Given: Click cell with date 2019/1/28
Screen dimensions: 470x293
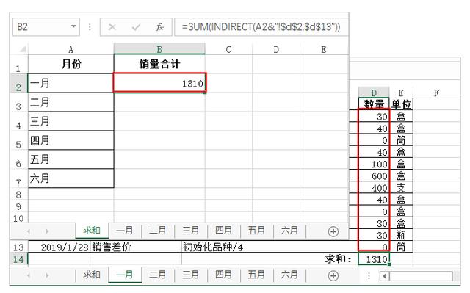Looking at the screenshot, I should (59, 247).
